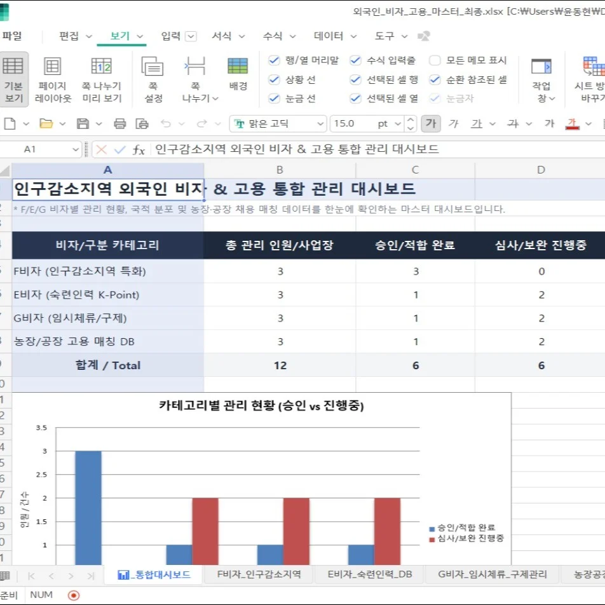
Task: Go to the next sheet tab arrow
Action: click(71, 576)
